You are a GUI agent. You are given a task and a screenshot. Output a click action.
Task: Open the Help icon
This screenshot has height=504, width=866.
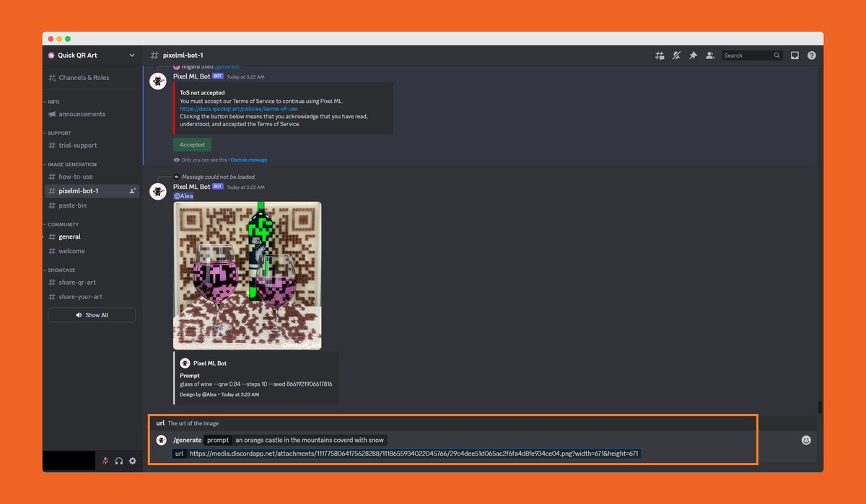(x=812, y=56)
